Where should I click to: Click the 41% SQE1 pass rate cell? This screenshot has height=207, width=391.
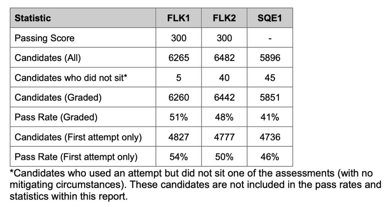[x=270, y=117]
